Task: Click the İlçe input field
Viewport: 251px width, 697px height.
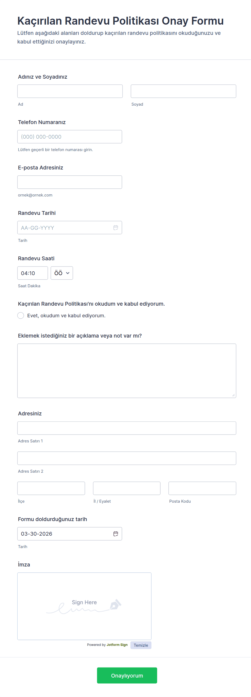Action: (51, 488)
